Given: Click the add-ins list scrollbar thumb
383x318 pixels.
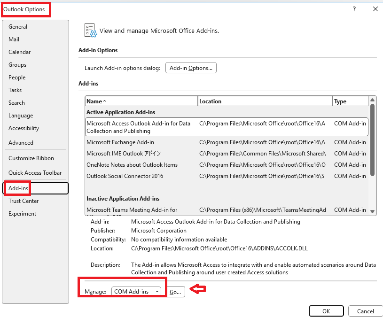Looking at the screenshot, I should (x=372, y=140).
